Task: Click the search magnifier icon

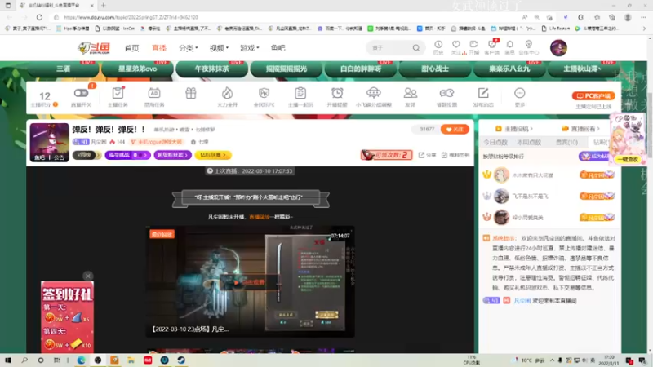Action: coord(416,48)
